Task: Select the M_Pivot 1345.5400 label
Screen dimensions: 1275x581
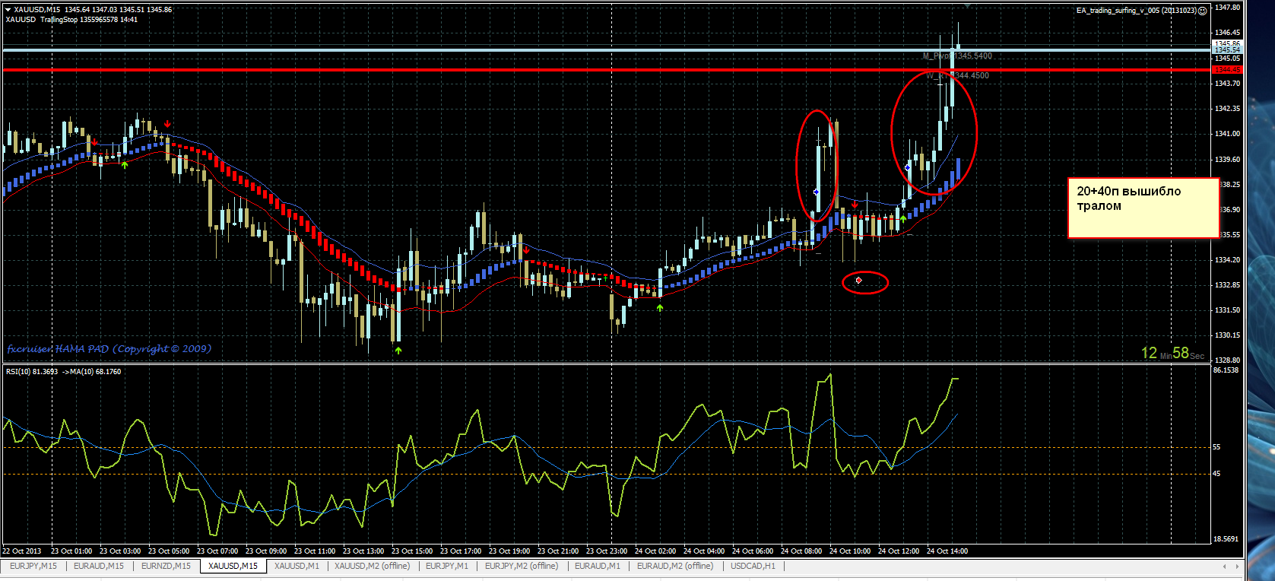Action: coord(957,56)
